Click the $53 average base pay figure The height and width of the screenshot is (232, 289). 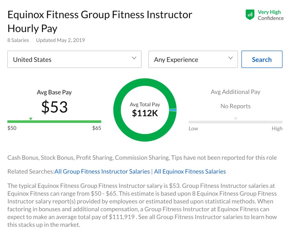click(x=54, y=107)
